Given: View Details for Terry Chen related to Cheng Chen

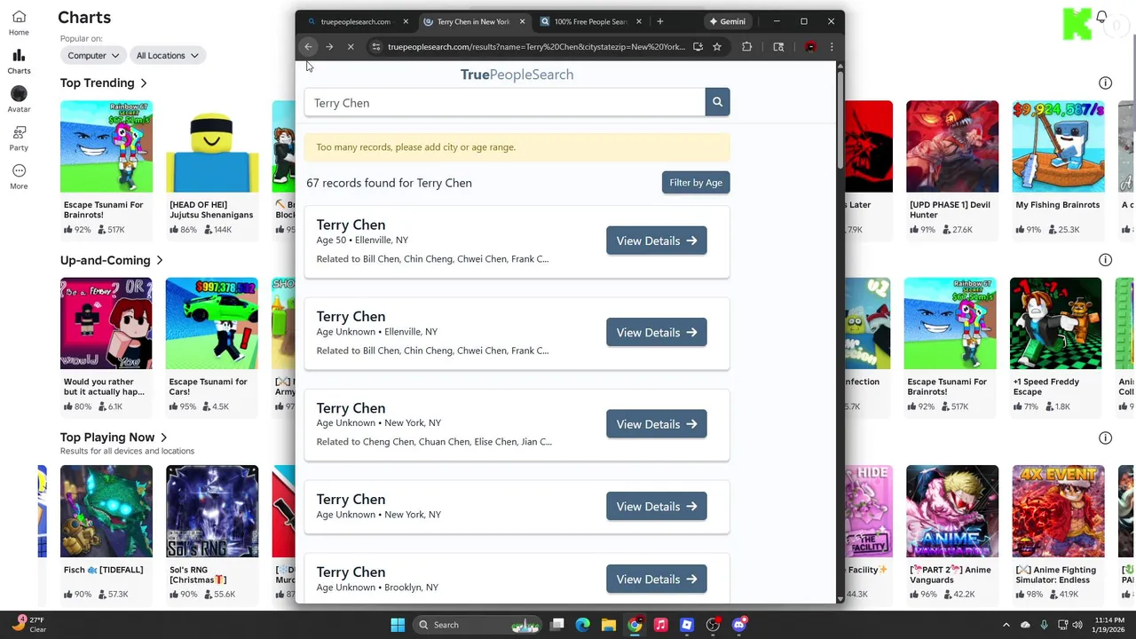Looking at the screenshot, I should (x=657, y=424).
